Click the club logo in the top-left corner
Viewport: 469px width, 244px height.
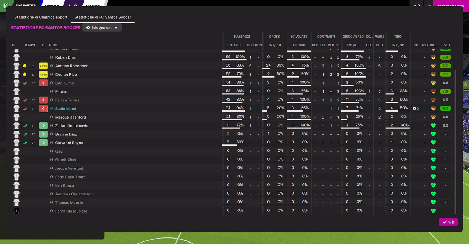pos(6,6)
